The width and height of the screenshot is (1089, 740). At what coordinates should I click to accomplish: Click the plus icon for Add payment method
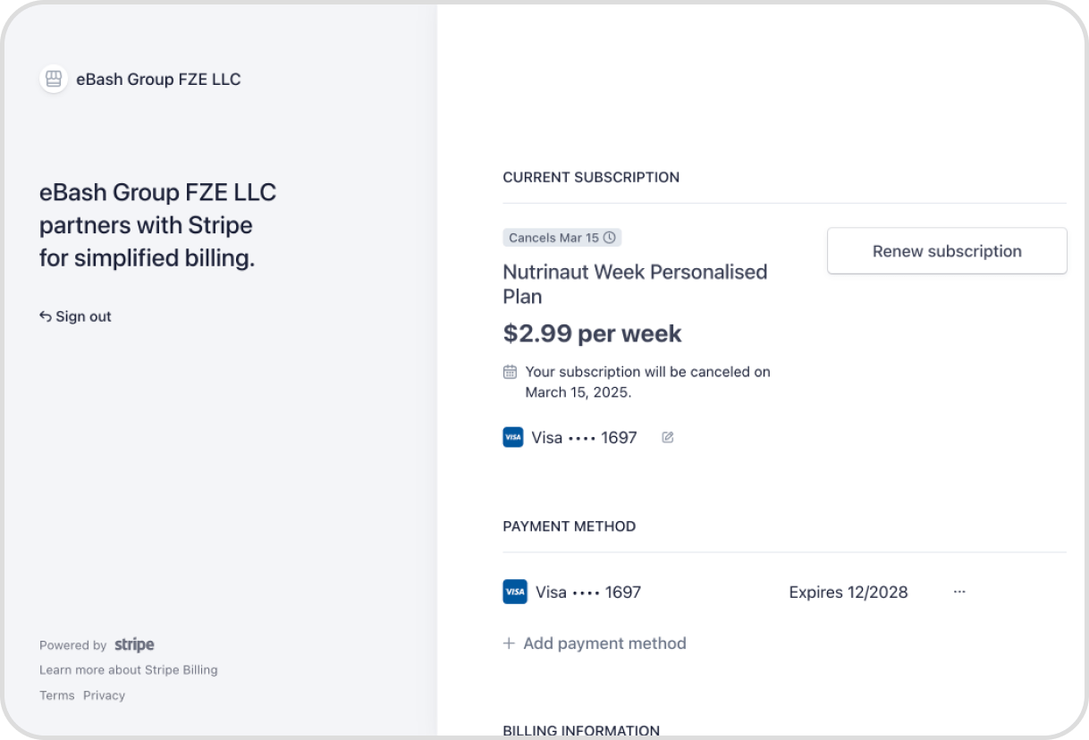[509, 643]
